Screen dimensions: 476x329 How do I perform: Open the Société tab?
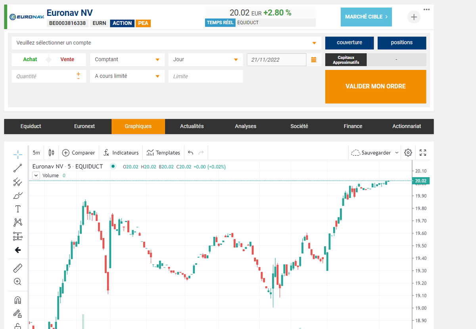(299, 126)
